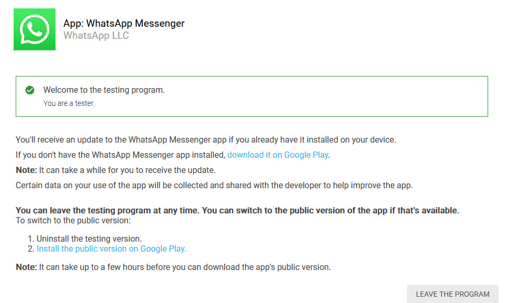Click the green checkmark success icon

(x=30, y=90)
